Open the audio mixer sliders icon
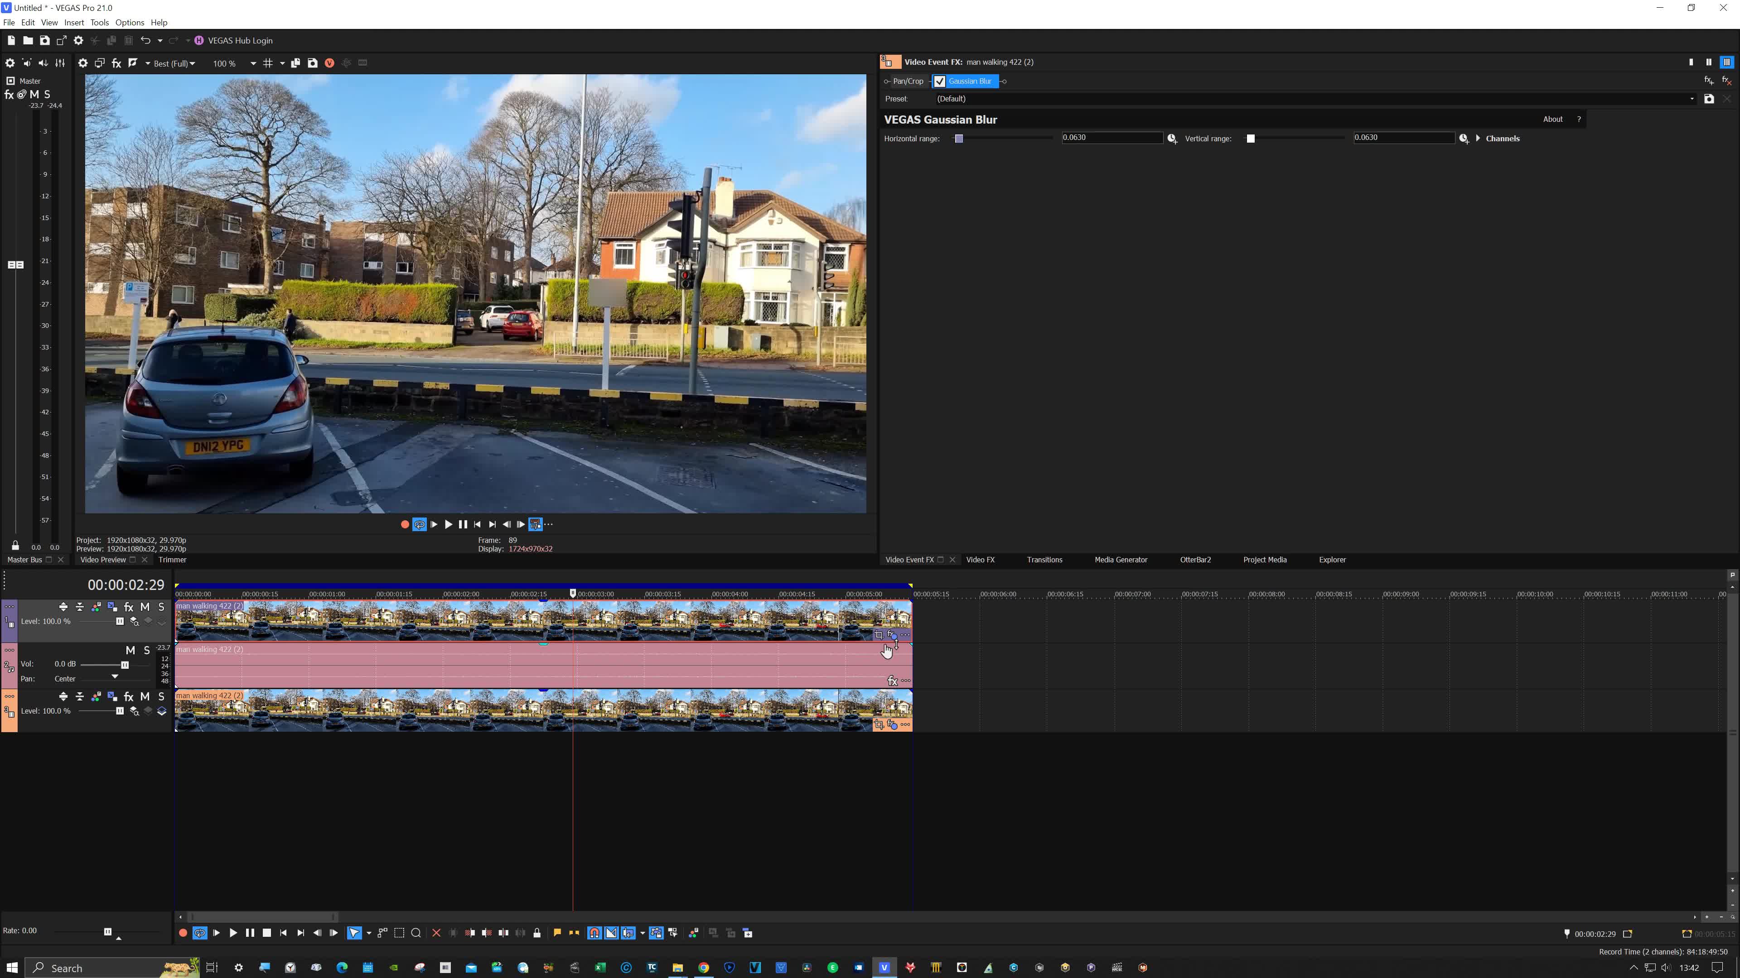The width and height of the screenshot is (1740, 978). pyautogui.click(x=60, y=63)
